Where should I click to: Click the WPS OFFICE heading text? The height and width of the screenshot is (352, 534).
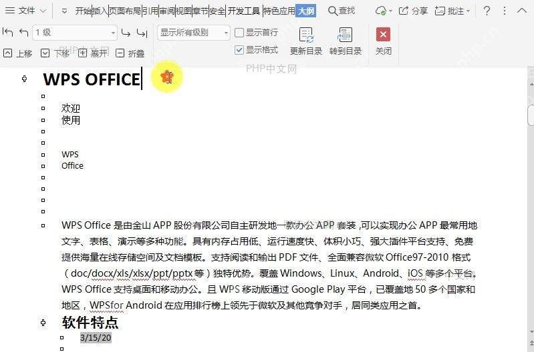[92, 79]
